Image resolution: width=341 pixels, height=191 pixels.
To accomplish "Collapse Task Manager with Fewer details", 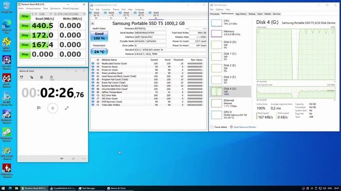I will 219,127.
